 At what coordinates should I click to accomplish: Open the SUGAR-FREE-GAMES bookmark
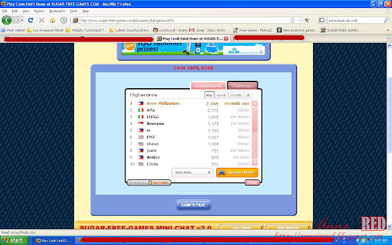coord(342,30)
